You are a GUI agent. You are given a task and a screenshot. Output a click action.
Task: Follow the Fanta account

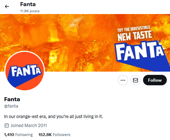155,80
